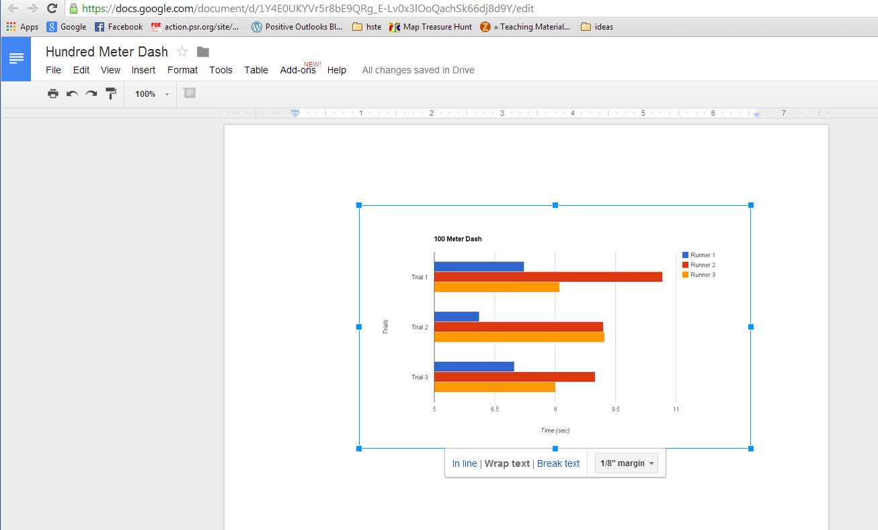
Task: Open the 1/8" margin dropdown
Action: tap(627, 463)
